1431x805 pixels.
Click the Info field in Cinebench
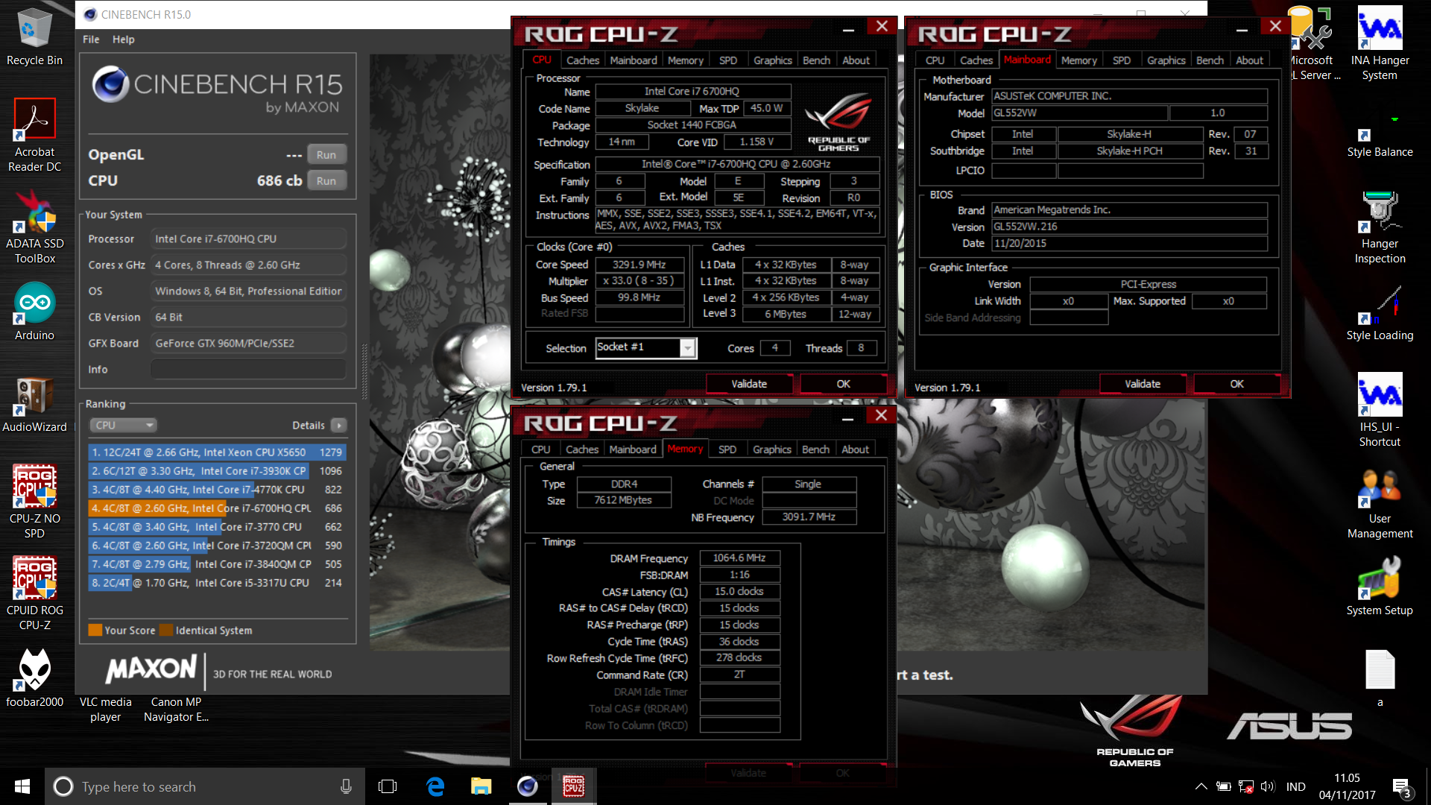tap(249, 369)
